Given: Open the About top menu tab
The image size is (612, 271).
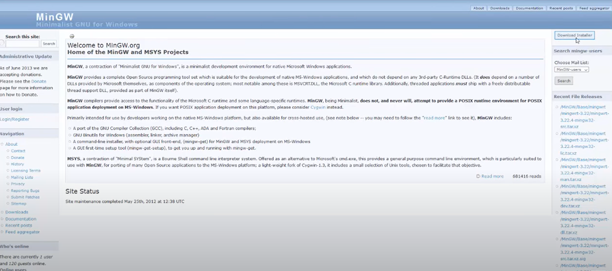Looking at the screenshot, I should coord(479,8).
